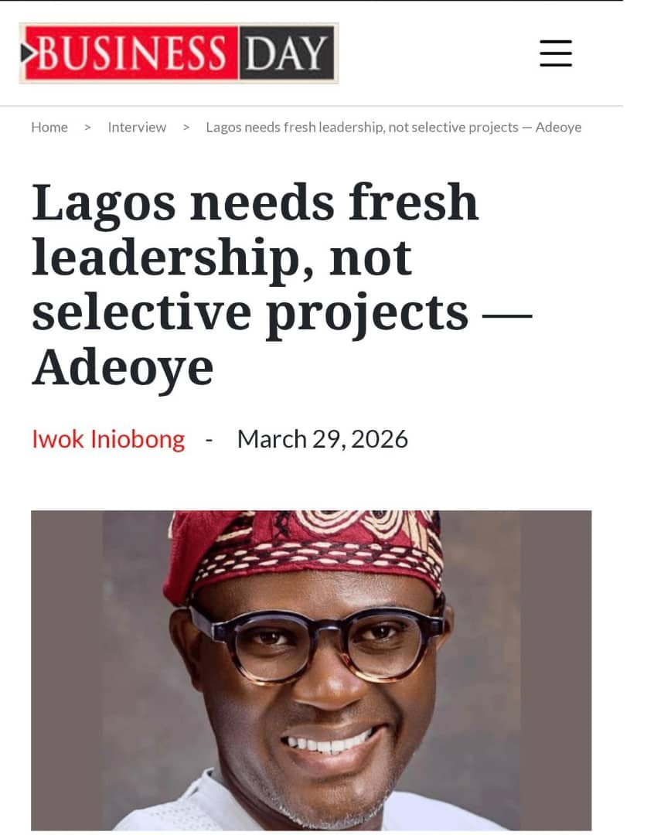The image size is (654, 835).
Task: Click the March 29, 2026 publication date
Action: tap(324, 438)
